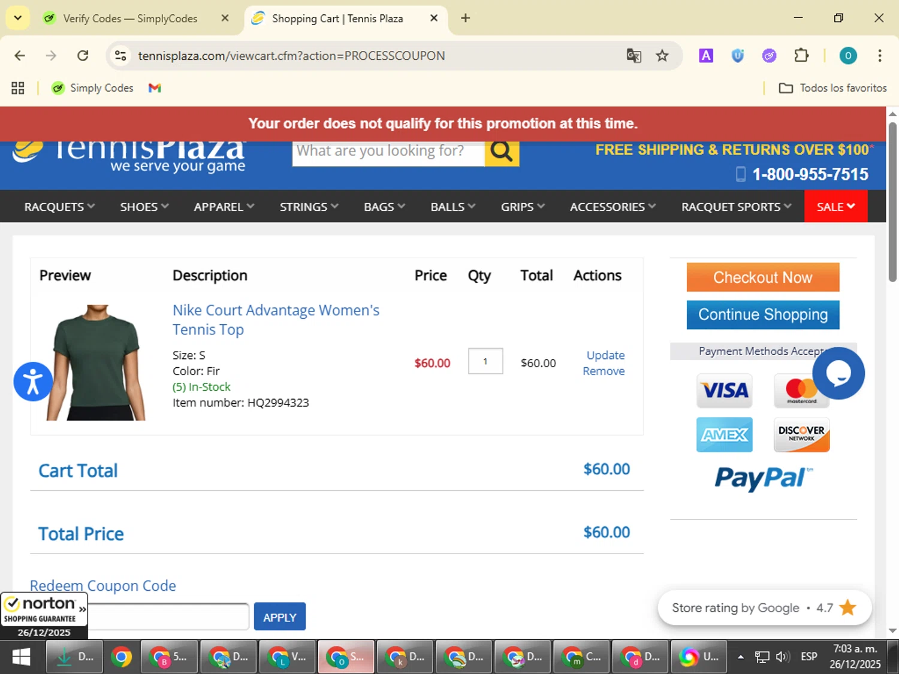Click the Norton Shopping Guarantee badge

click(x=44, y=616)
